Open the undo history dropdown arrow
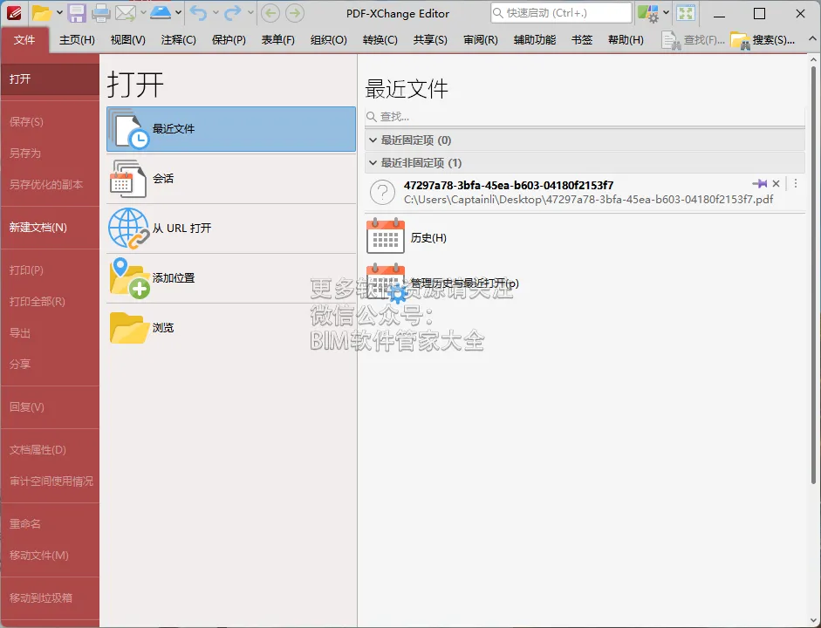Viewport: 821px width, 628px height. click(x=216, y=12)
